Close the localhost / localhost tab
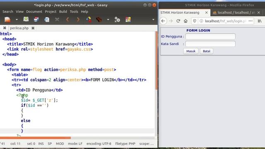 coord(258,13)
